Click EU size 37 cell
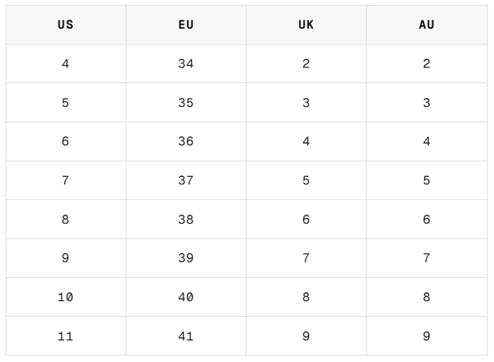Viewport: 494px width, 362px height. (186, 180)
